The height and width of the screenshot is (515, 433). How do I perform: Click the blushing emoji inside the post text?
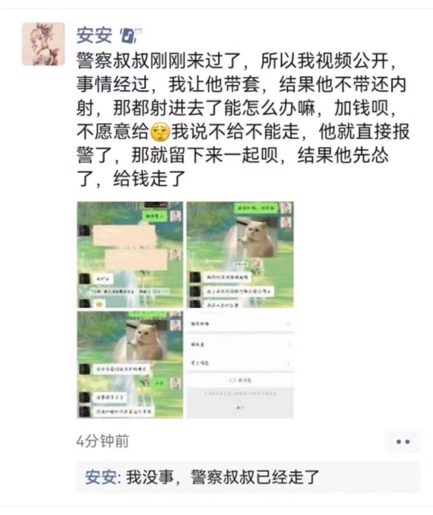click(x=160, y=132)
